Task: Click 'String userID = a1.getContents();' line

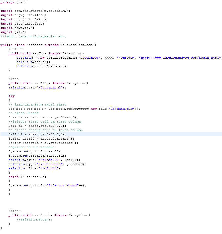Action: click(x=41, y=139)
